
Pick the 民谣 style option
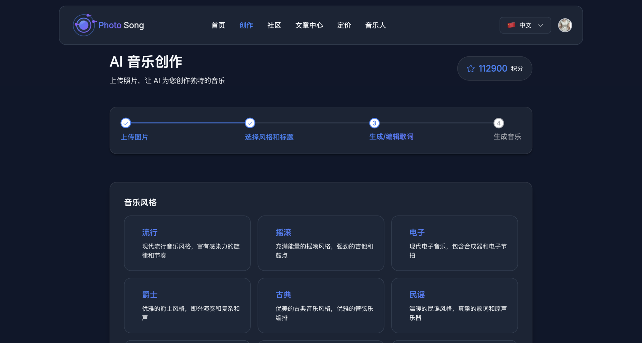(x=454, y=305)
